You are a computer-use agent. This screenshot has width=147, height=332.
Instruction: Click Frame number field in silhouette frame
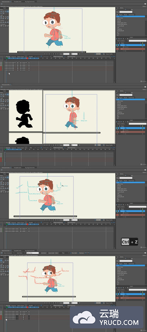[x=66, y=145]
